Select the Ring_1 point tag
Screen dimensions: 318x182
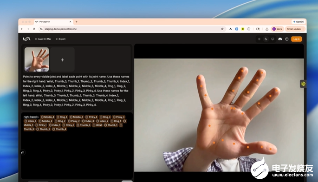pos(116,121)
